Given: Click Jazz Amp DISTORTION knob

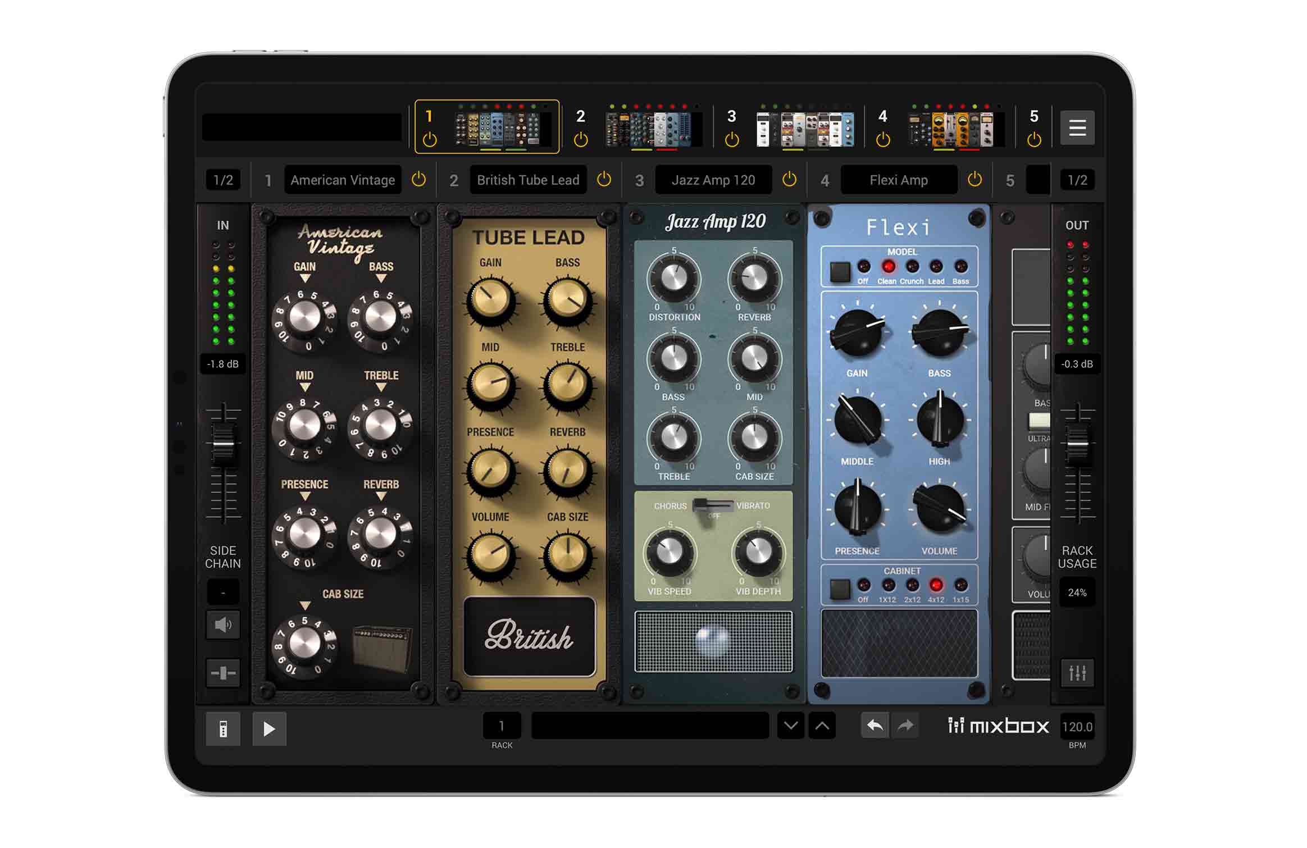Looking at the screenshot, I should tap(673, 279).
